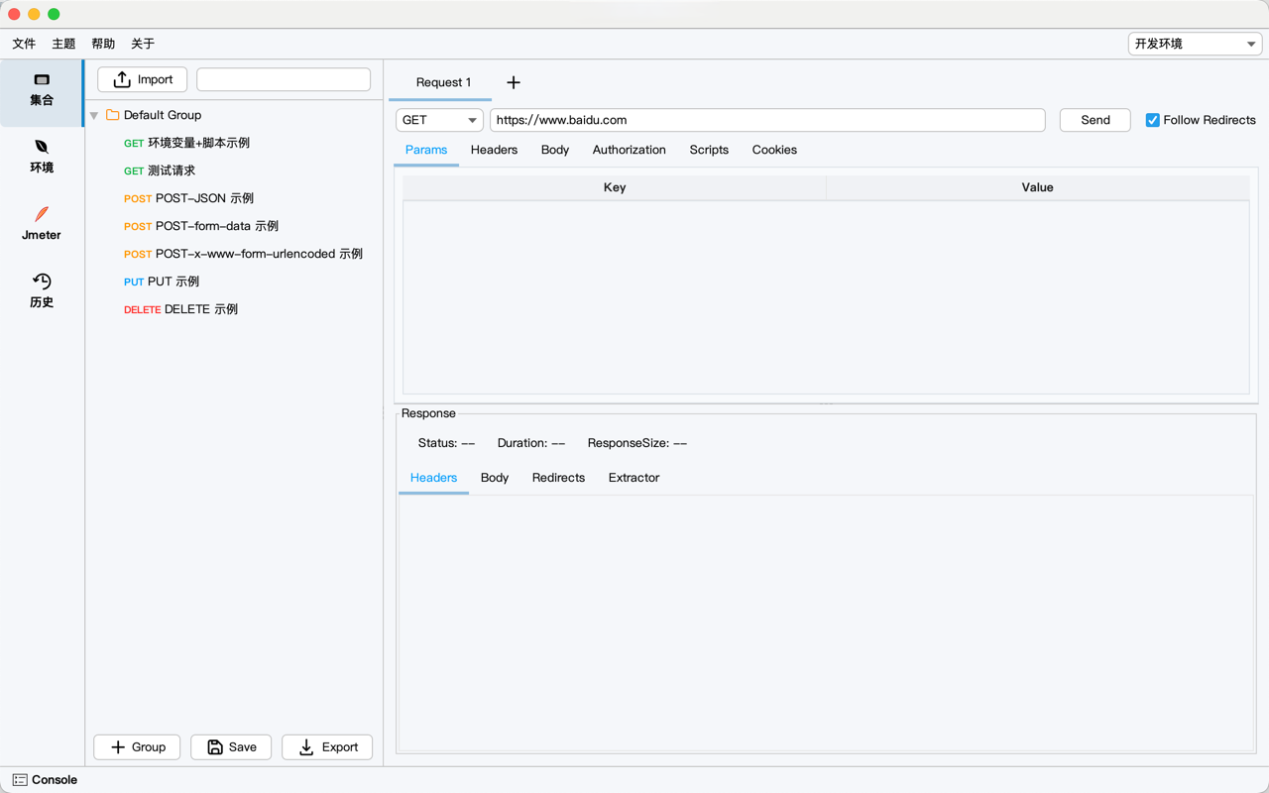Switch to the request Body tab
The image size is (1269, 793).
coord(555,150)
